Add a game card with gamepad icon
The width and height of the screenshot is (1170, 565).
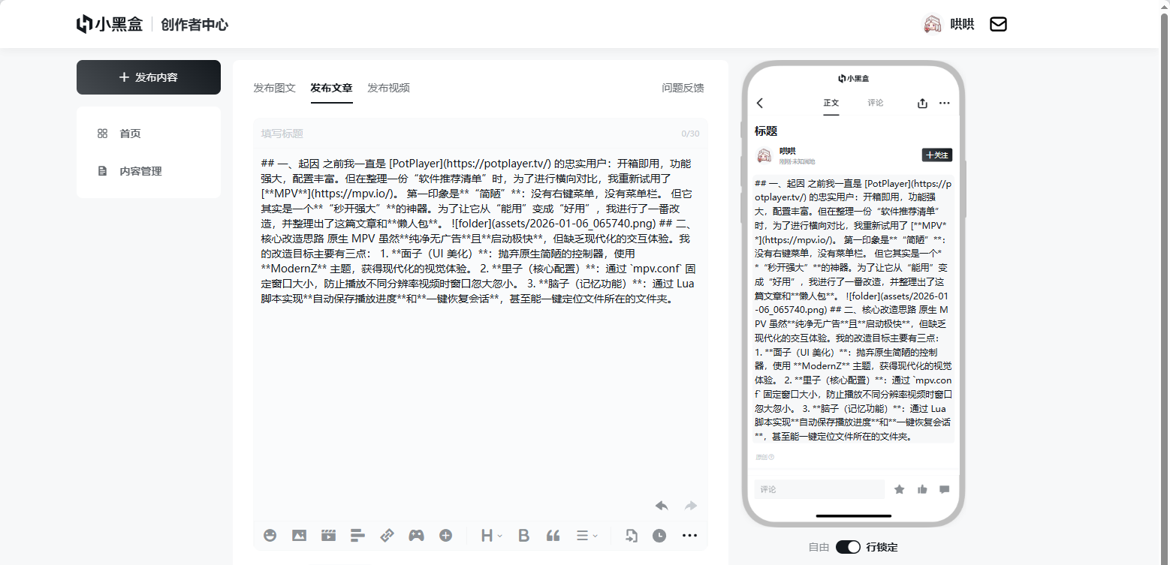416,535
